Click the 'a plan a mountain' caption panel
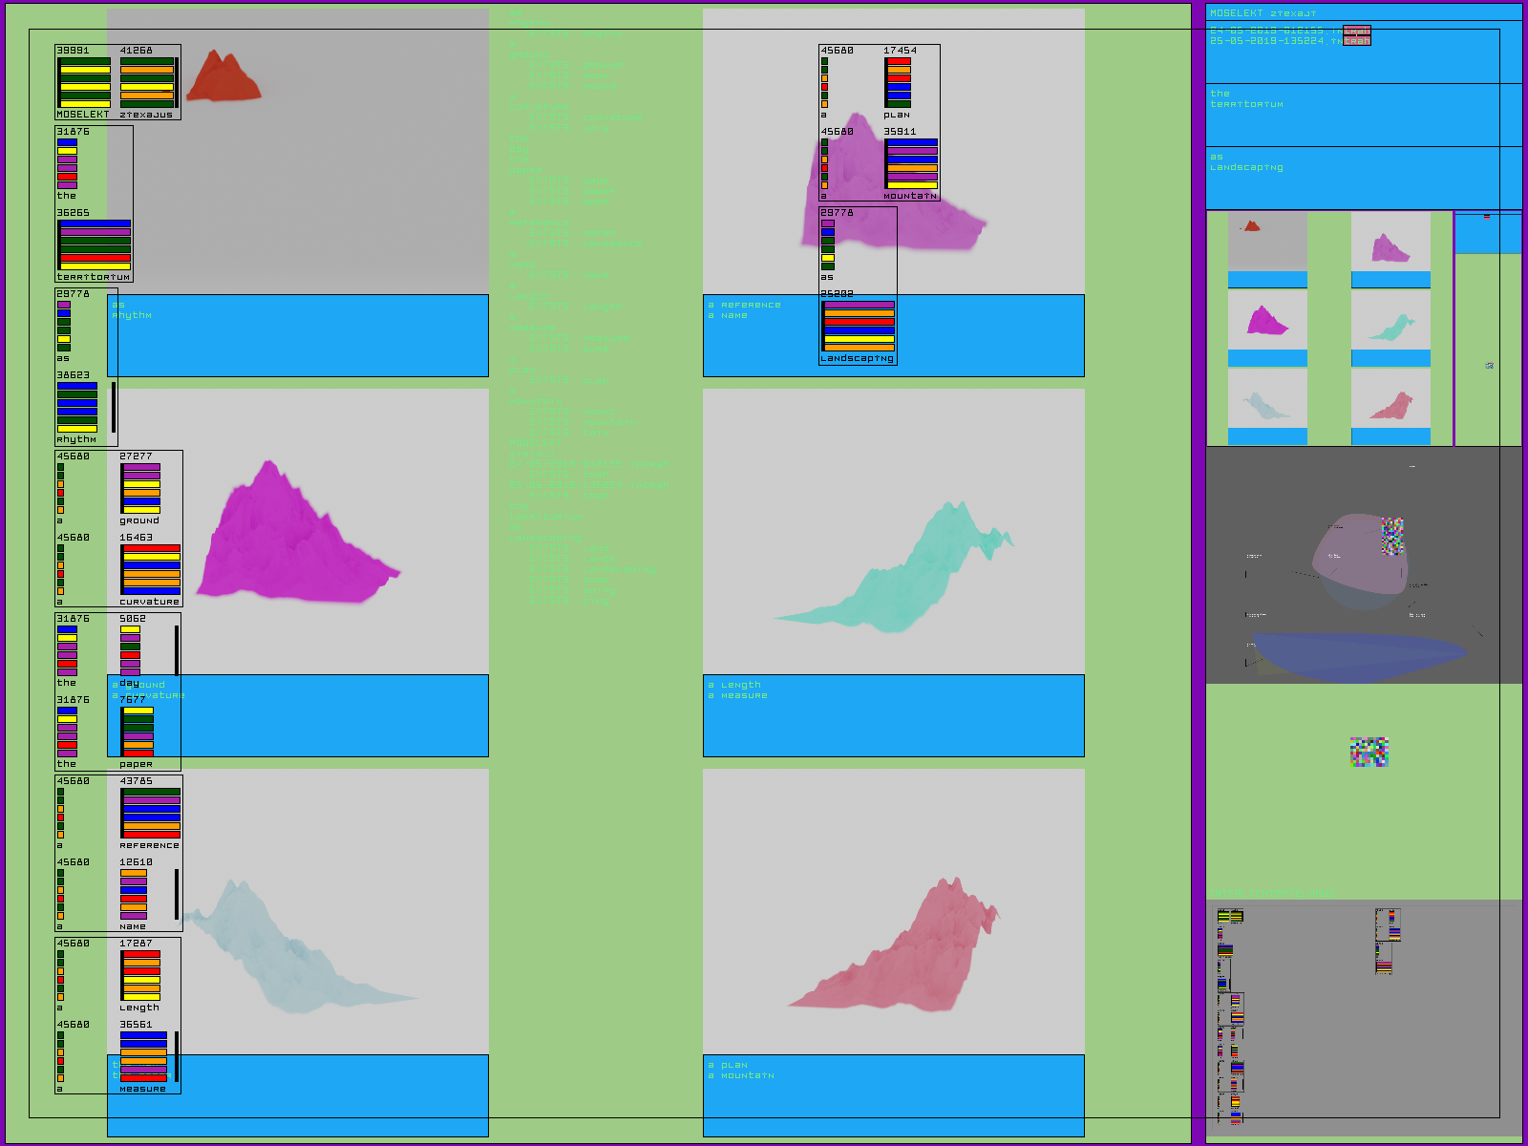The width and height of the screenshot is (1528, 1146). (893, 1095)
